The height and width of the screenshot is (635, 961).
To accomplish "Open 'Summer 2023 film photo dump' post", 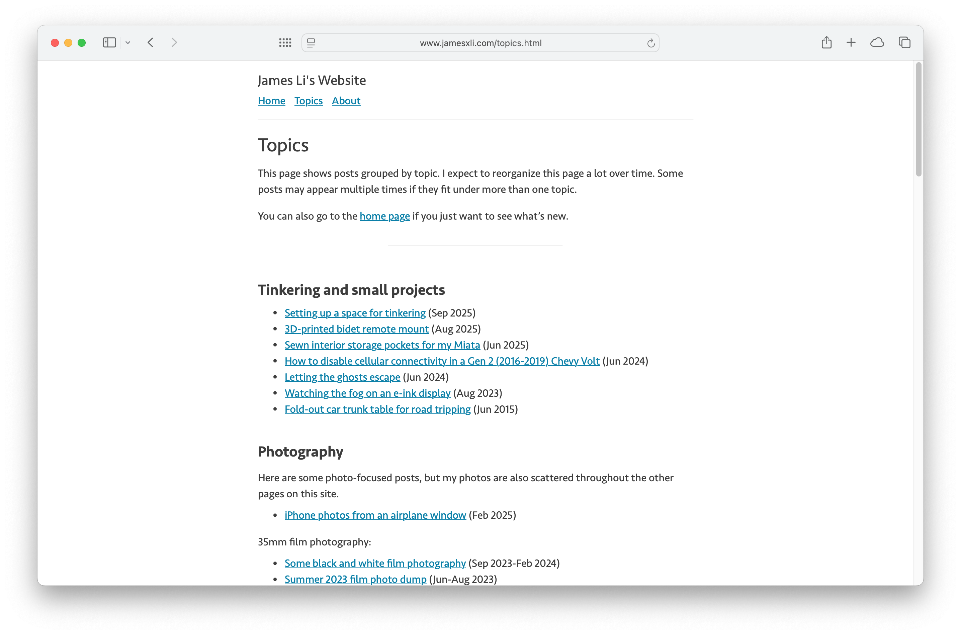I will (x=355, y=580).
